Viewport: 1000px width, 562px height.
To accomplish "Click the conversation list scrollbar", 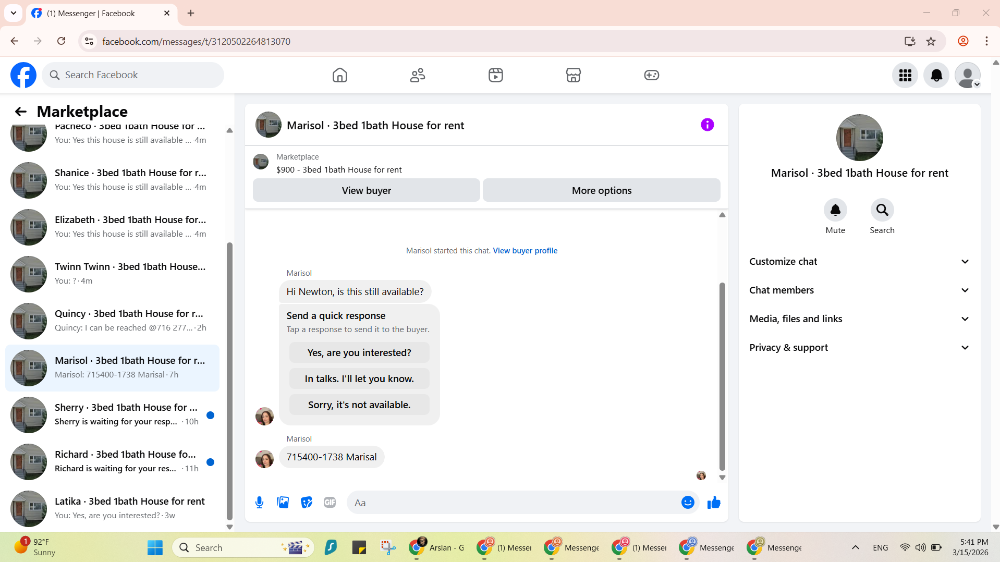I will click(229, 381).
